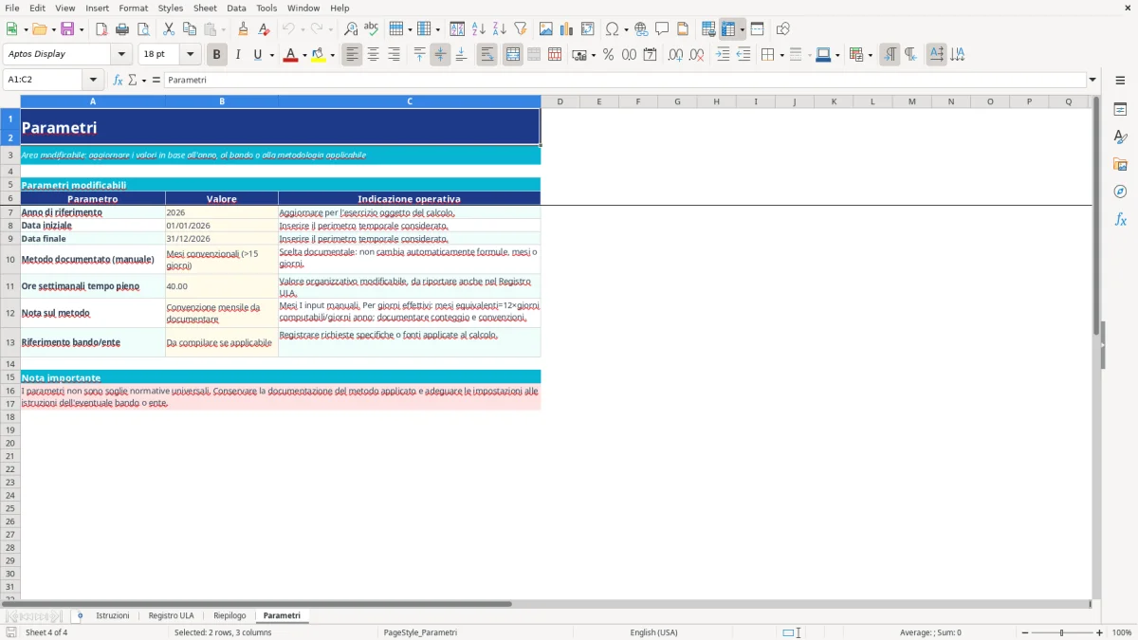1138x640 pixels.
Task: Align the text left
Action: pos(352,55)
